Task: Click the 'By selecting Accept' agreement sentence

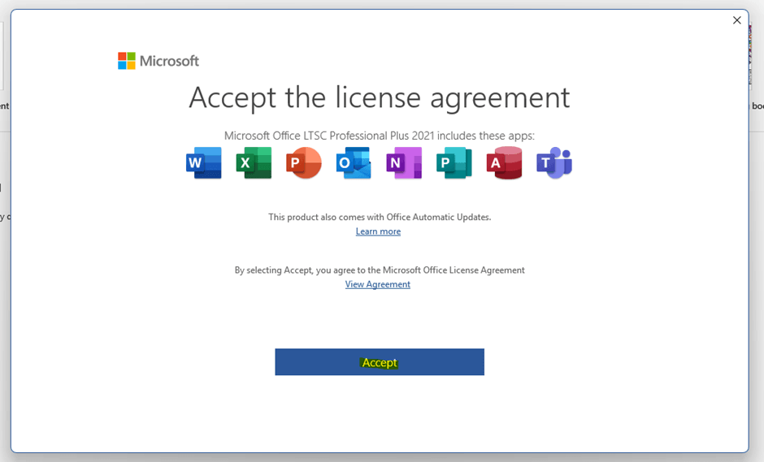Action: click(380, 270)
